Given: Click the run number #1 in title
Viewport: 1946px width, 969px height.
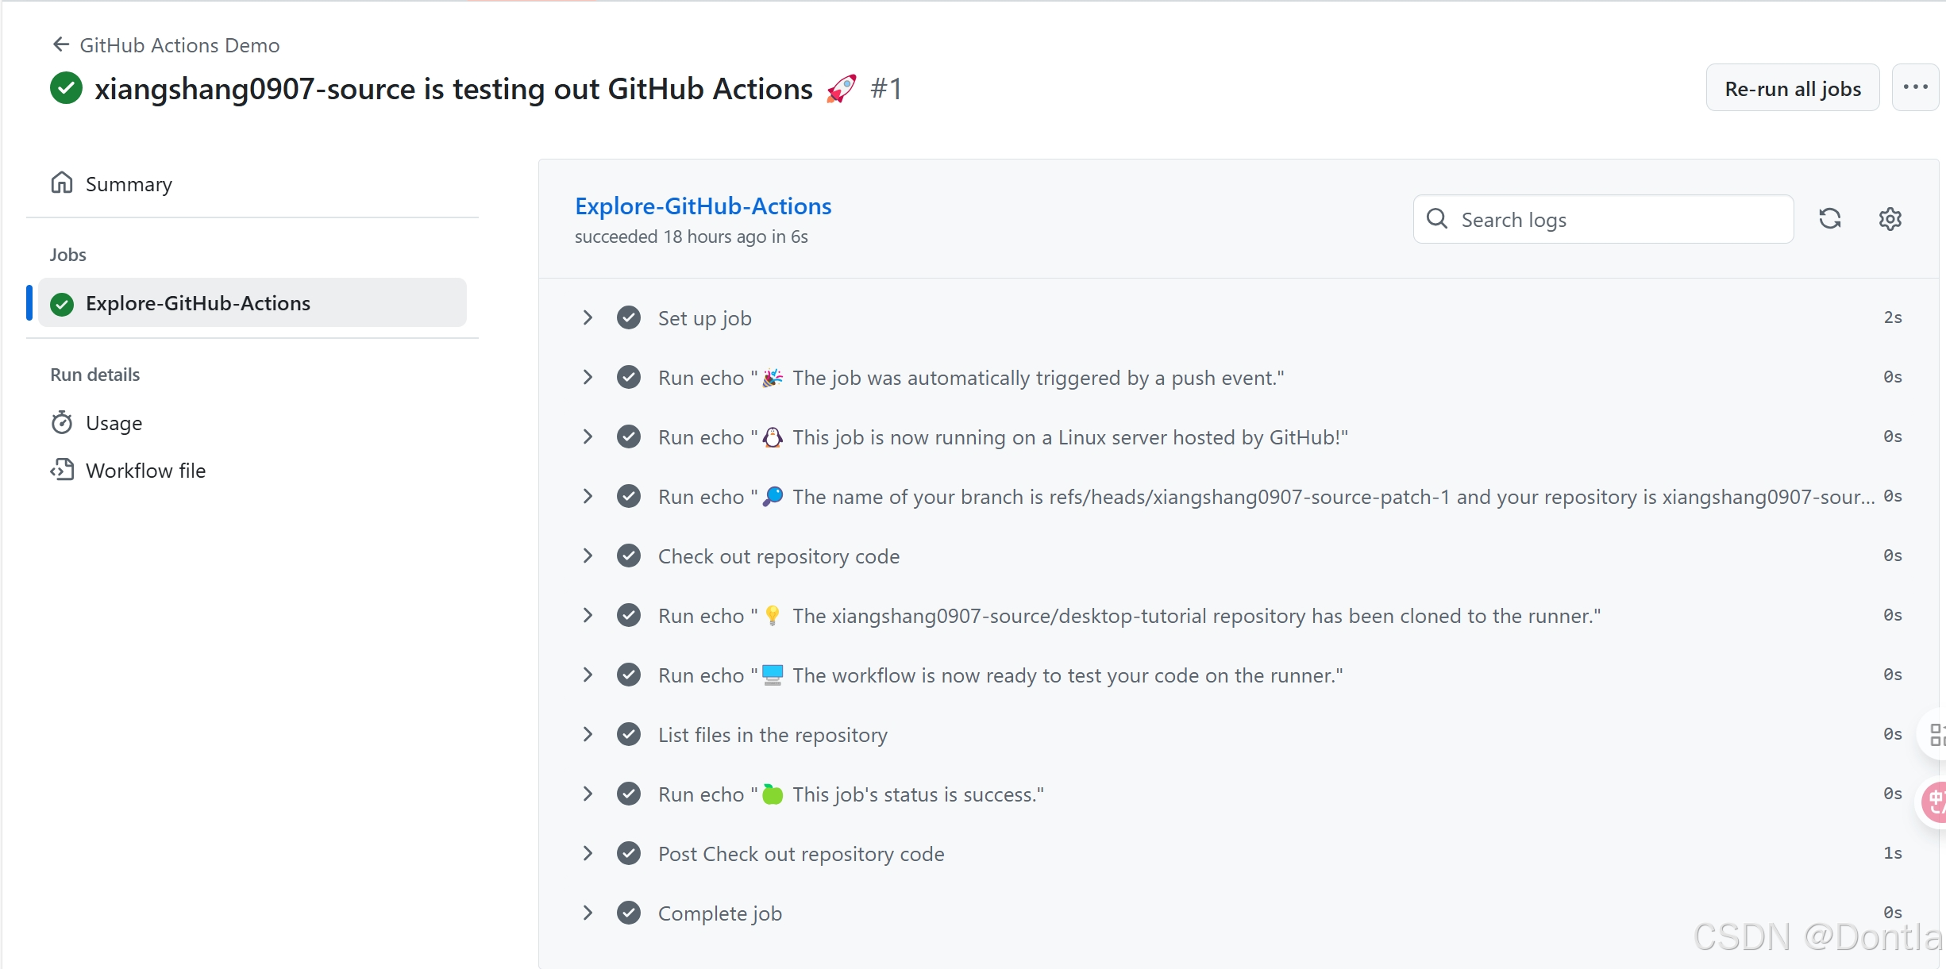Looking at the screenshot, I should [x=886, y=88].
